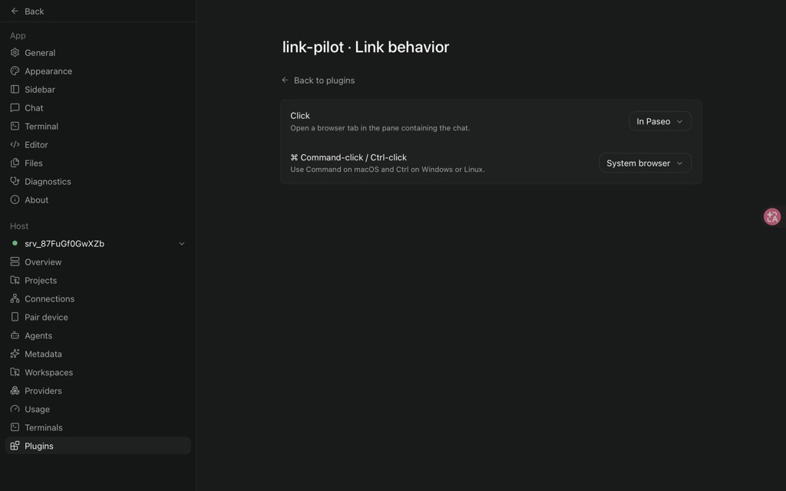Image resolution: width=786 pixels, height=491 pixels.
Task: Click the Plugins blocks icon
Action: [15, 446]
